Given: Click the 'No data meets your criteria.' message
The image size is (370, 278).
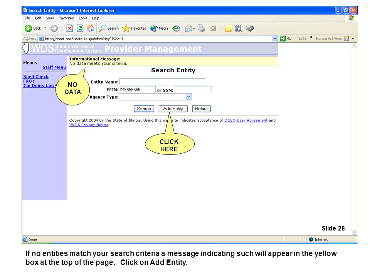Looking at the screenshot, I should (x=98, y=63).
